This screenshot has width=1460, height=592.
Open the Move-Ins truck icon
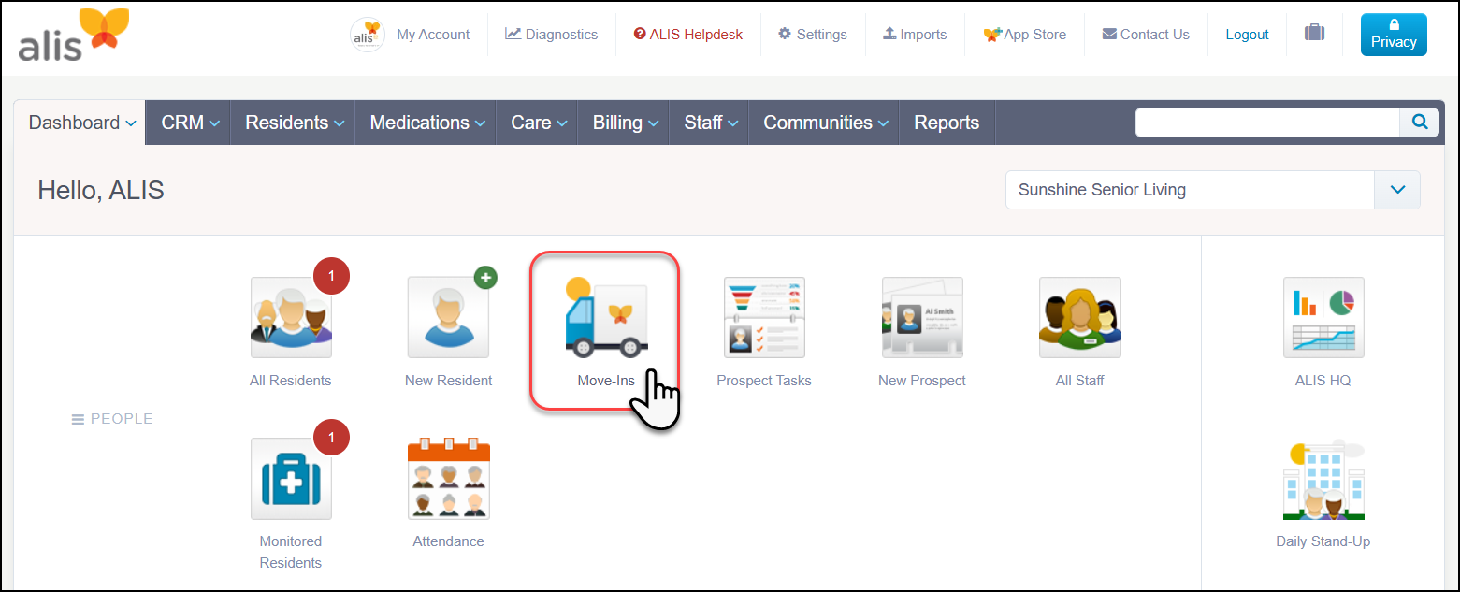(x=606, y=318)
